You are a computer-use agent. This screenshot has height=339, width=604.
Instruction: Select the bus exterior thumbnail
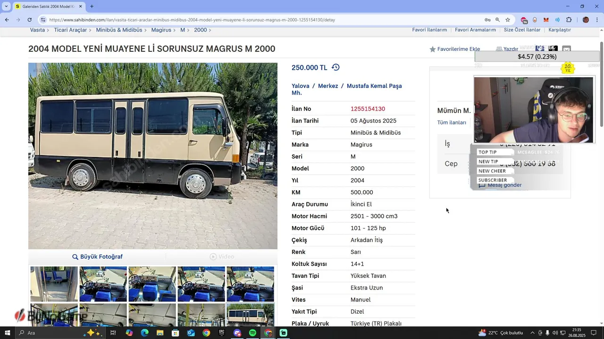pos(250,315)
